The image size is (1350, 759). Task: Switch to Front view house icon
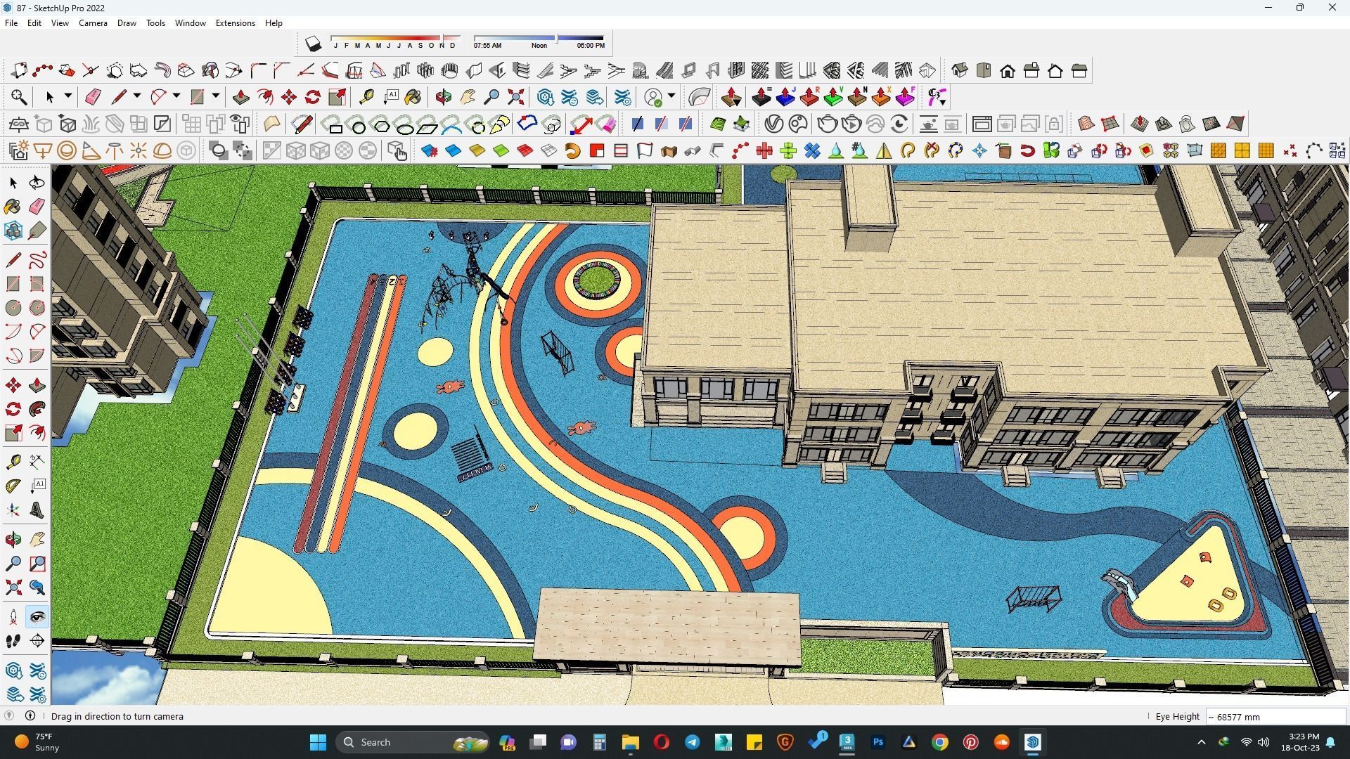(x=1008, y=70)
